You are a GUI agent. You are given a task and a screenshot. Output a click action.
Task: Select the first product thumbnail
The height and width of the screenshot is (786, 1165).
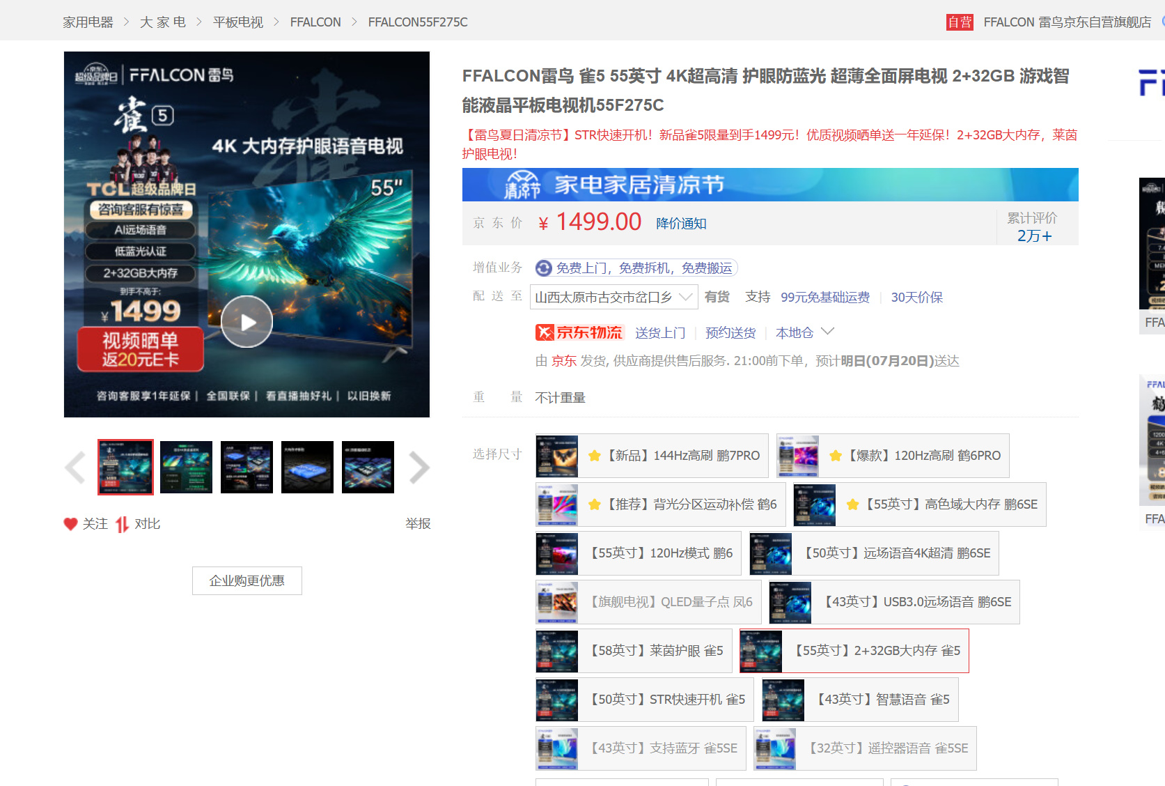[125, 467]
